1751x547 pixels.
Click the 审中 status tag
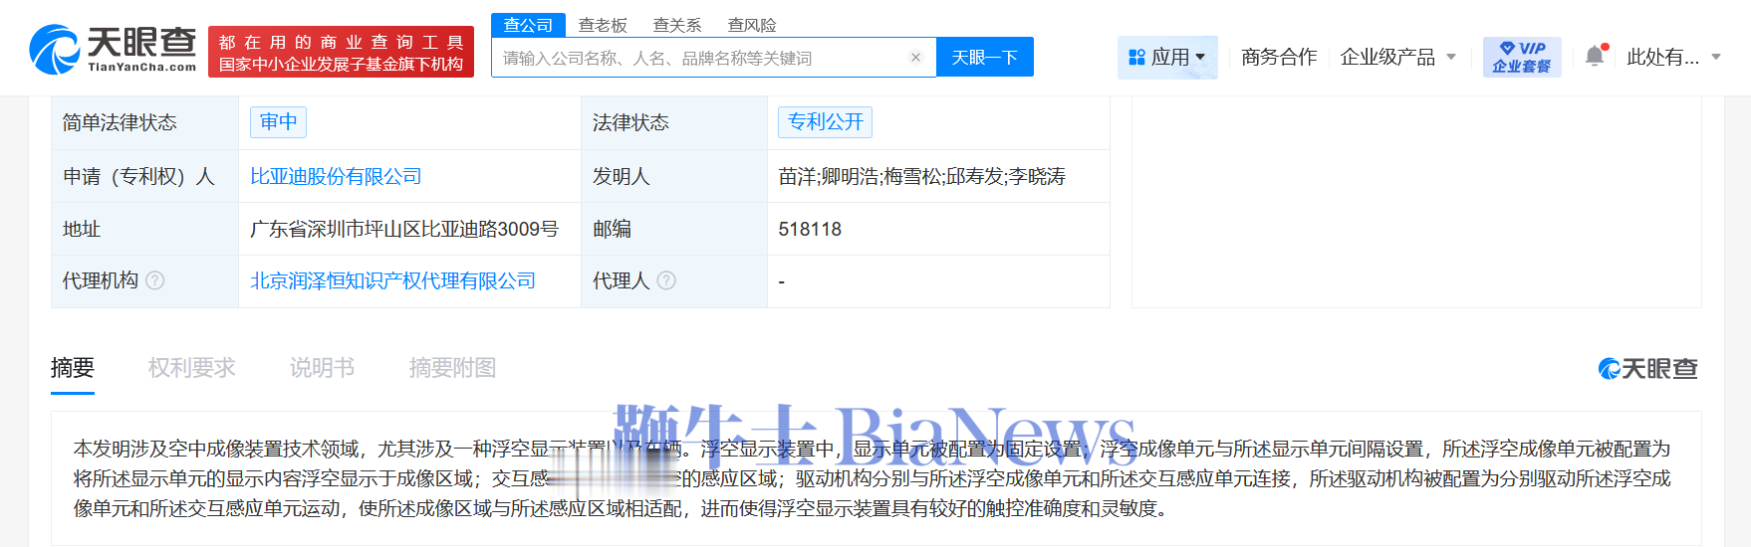click(278, 121)
